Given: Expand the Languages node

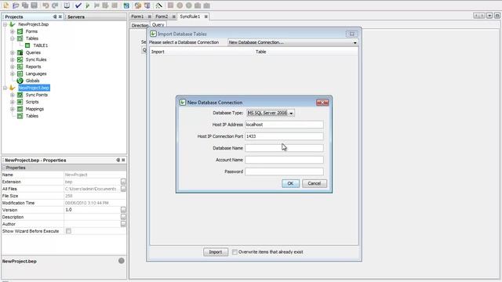Looking at the screenshot, I should [x=13, y=74].
